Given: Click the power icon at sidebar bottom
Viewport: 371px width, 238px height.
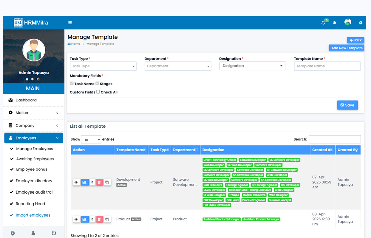Looking at the screenshot, I should click(x=54, y=233).
